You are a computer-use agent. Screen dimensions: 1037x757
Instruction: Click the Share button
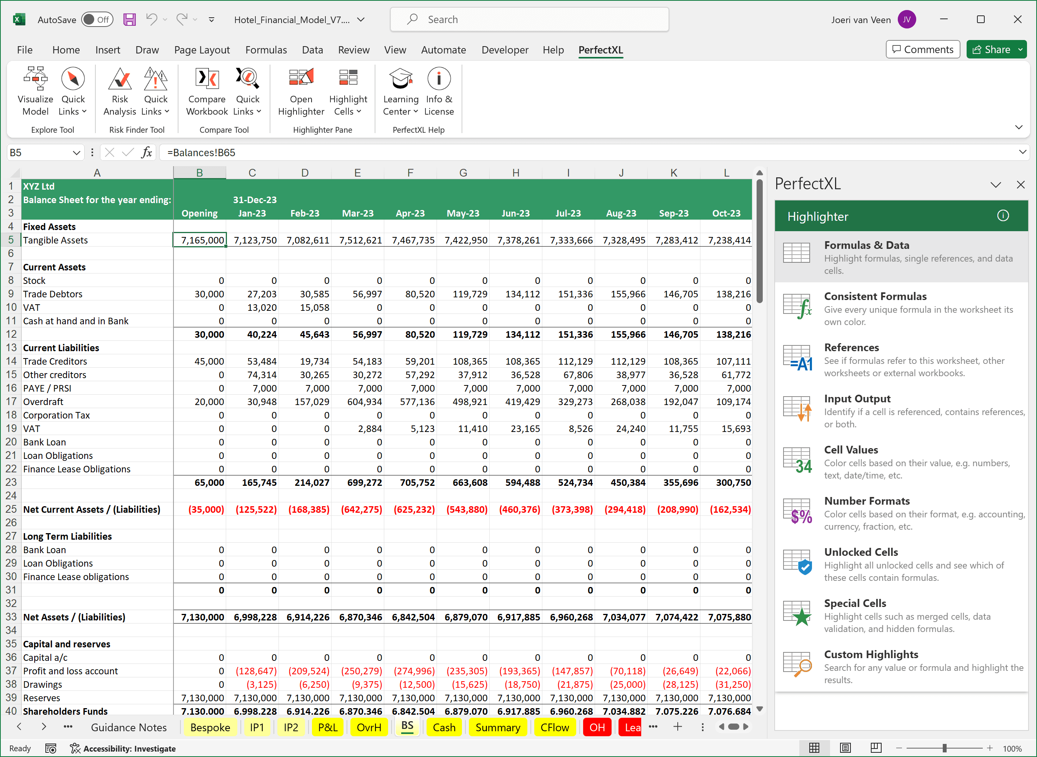pyautogui.click(x=991, y=50)
